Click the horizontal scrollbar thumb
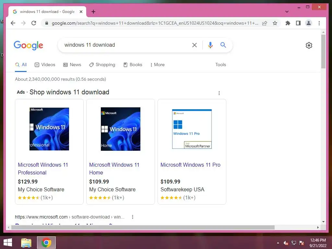This screenshot has width=332, height=249. (143, 227)
